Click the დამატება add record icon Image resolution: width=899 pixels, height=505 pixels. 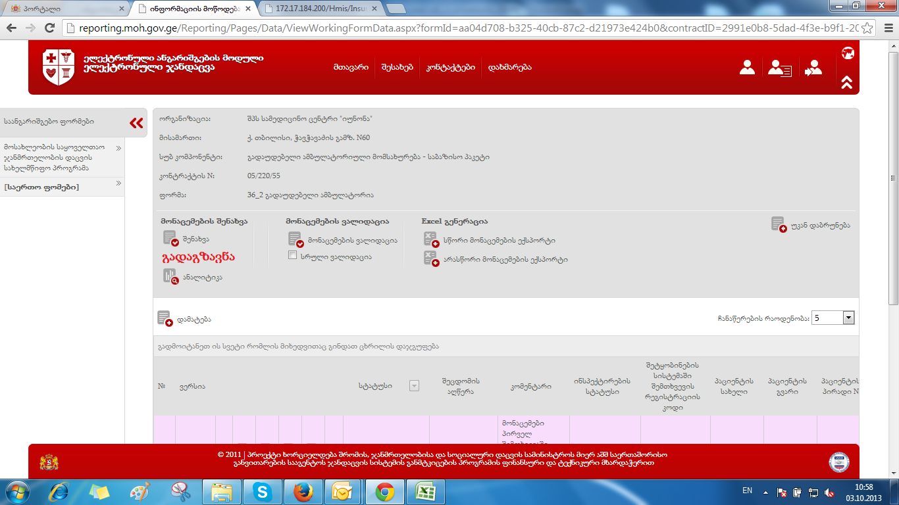[165, 319]
